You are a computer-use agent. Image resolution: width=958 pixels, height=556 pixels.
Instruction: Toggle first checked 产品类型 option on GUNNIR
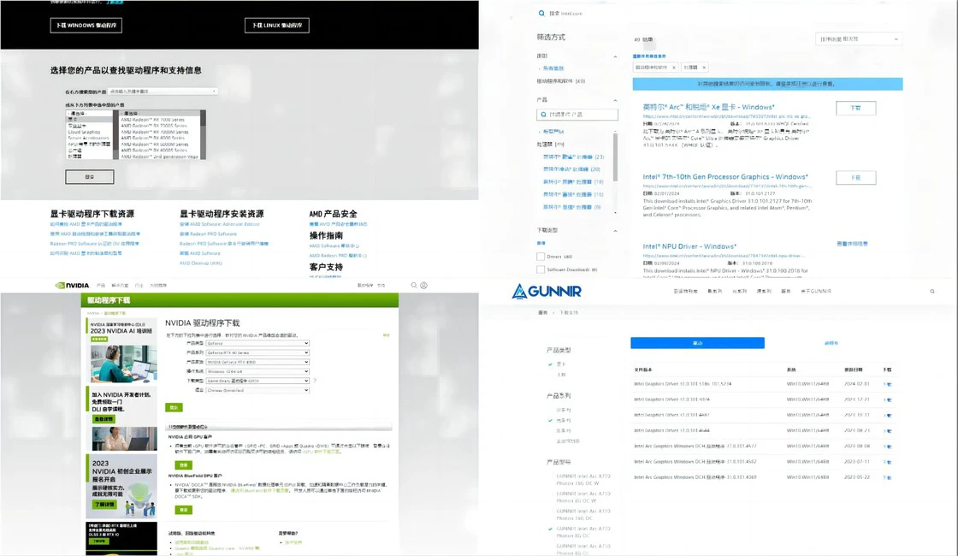(557, 364)
